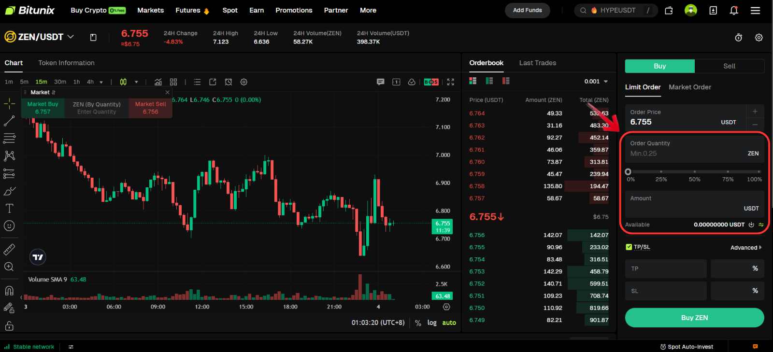Image resolution: width=773 pixels, height=352 pixels.
Task: Open the hamburger menu
Action: coord(756,10)
